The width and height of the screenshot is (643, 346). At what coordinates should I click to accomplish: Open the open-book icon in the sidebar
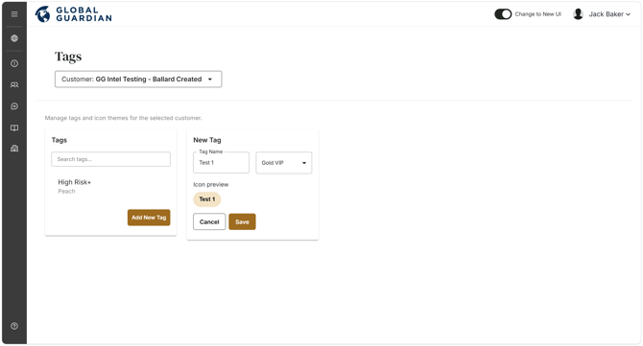(x=14, y=127)
